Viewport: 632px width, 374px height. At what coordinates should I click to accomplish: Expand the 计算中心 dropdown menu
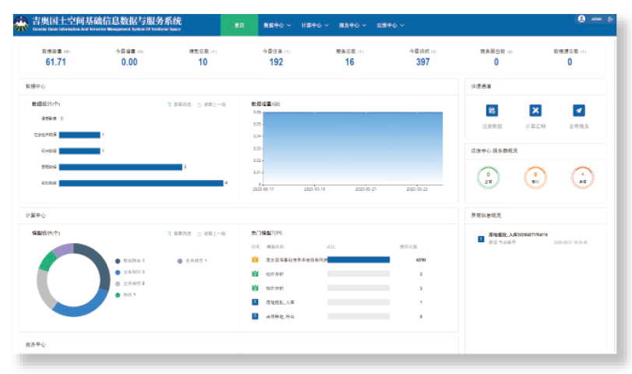314,26
